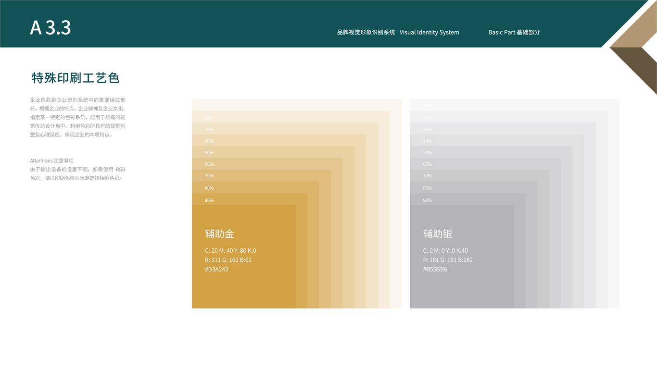657x369 pixels.
Task: Click the '品牌视觉形象识别系统' header text
Action: (366, 32)
